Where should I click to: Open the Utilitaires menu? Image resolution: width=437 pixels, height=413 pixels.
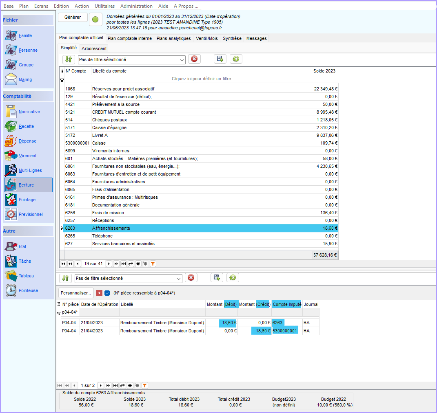point(104,6)
